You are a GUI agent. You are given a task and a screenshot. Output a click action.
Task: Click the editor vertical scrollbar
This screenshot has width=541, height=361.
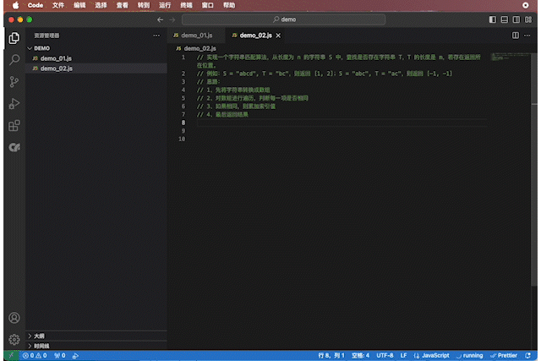(534, 169)
